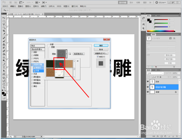
Task: Click the color spectrum ramp in Color panel
Action: click(161, 31)
